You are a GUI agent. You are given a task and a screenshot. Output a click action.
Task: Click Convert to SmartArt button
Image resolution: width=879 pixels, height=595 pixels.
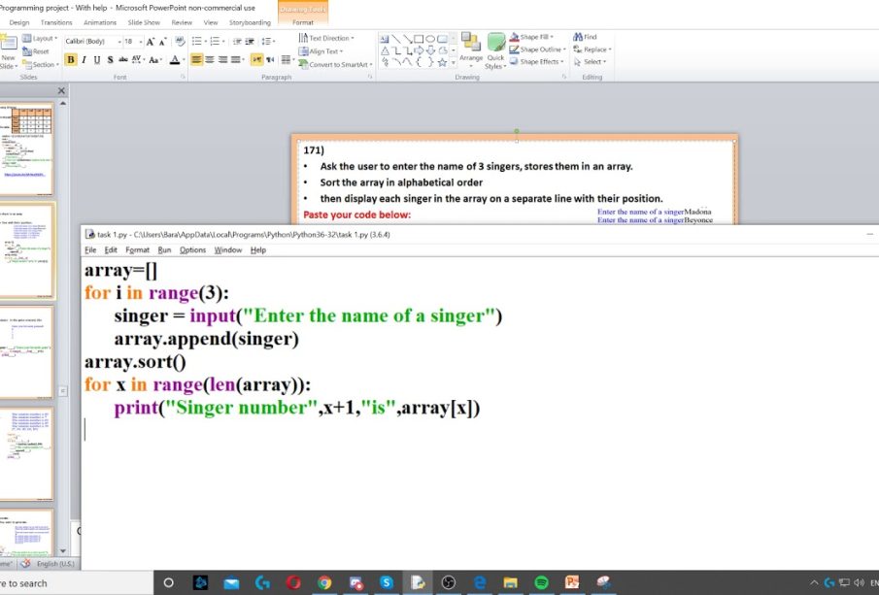coord(335,64)
